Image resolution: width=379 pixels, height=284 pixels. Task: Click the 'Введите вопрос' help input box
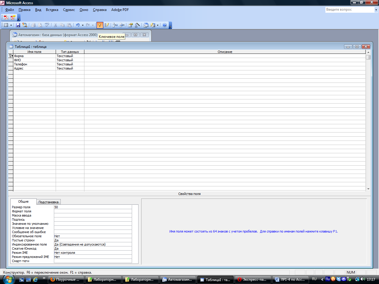(350, 10)
